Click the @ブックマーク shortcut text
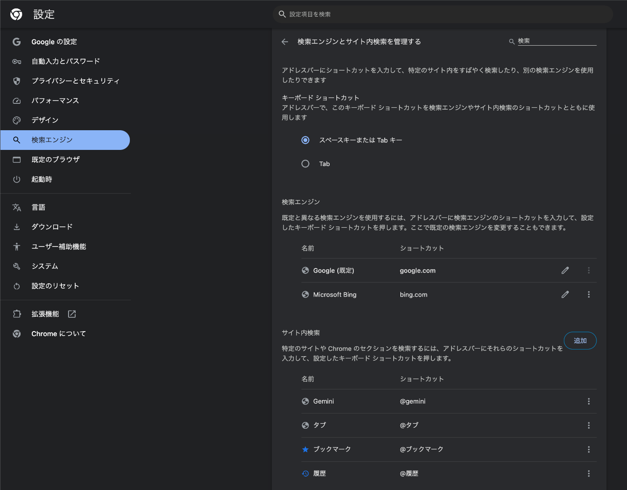The width and height of the screenshot is (627, 490). 421,449
